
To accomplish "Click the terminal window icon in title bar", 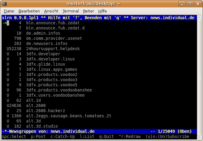I will 5,4.
